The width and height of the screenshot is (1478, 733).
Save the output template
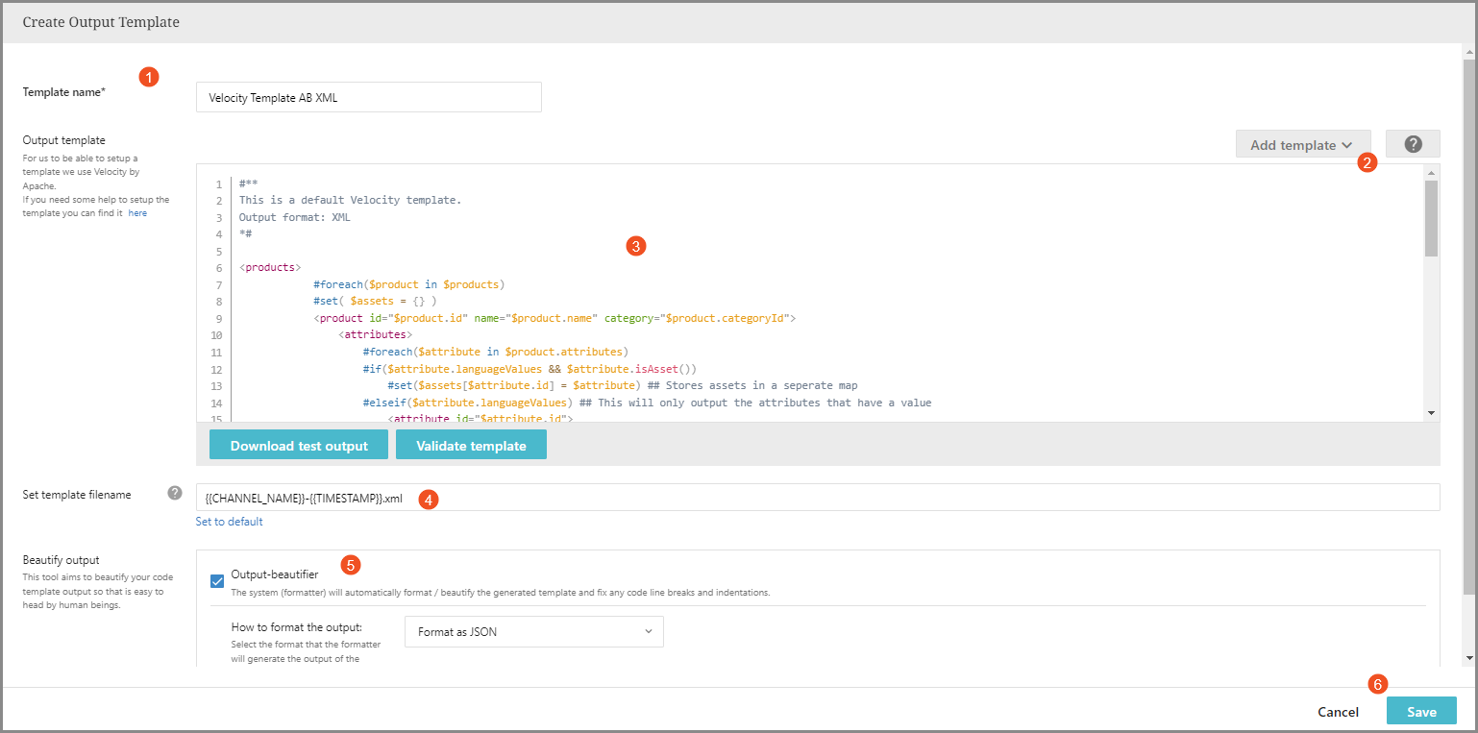pyautogui.click(x=1421, y=711)
